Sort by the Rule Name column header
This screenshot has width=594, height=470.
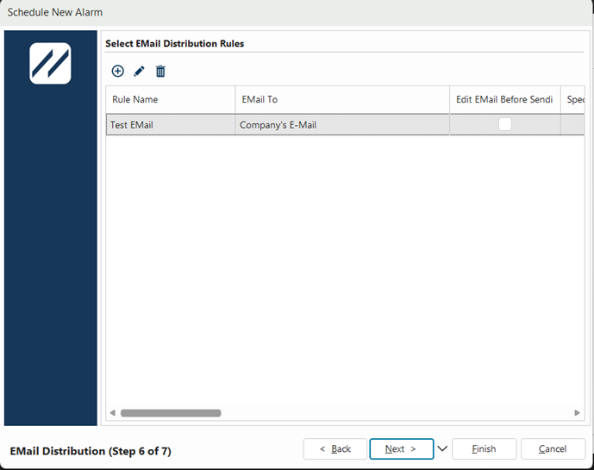[x=171, y=99]
